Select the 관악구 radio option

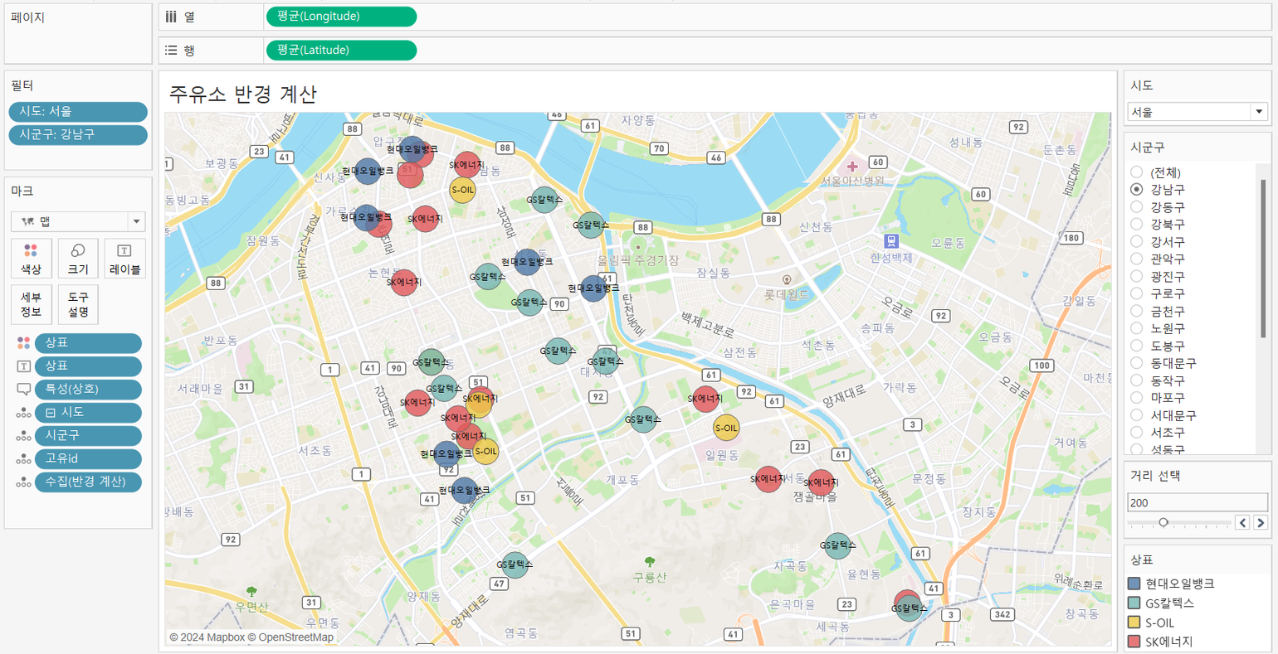1137,259
